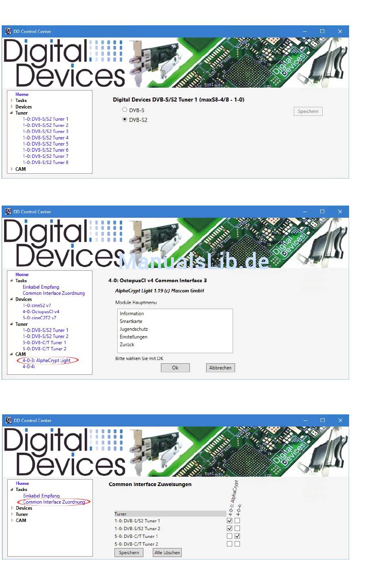Screen dimensions: 387x566
Task: Save assignments with Speichern beside Alle Löschen
Action: tap(129, 553)
